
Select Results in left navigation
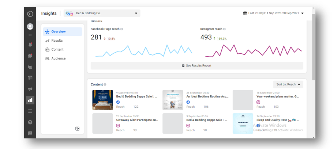click(x=63, y=41)
